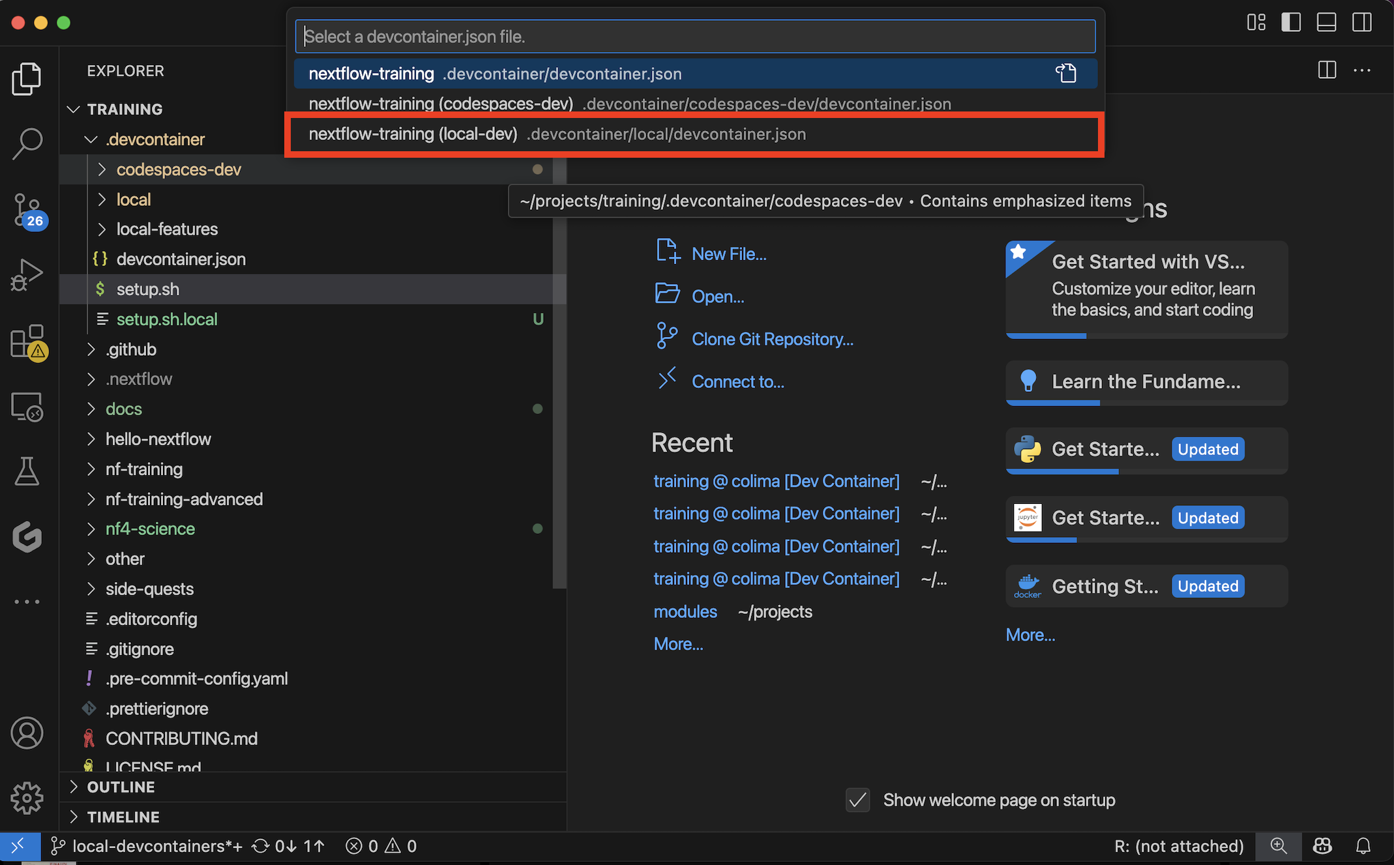Click the devcontainer file search input field

click(694, 37)
